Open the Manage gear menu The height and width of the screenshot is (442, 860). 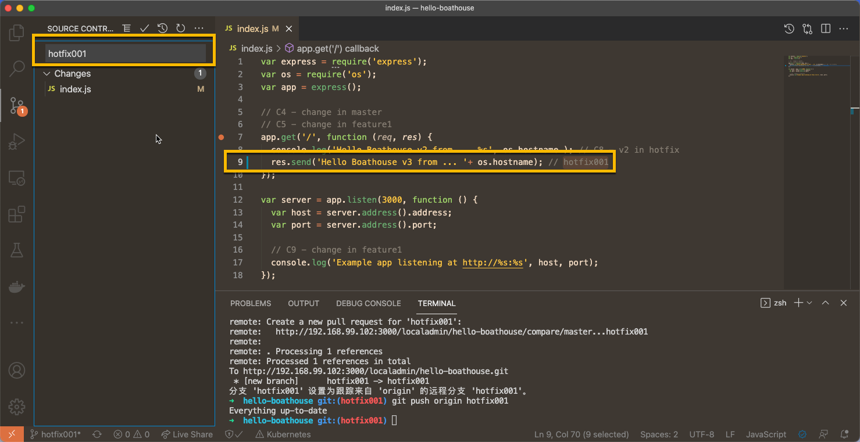(17, 407)
